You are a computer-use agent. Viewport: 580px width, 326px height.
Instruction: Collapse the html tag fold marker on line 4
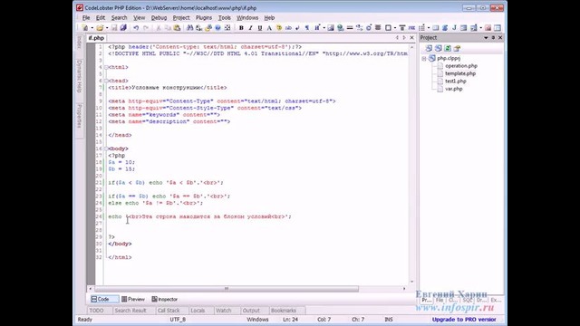106,67
